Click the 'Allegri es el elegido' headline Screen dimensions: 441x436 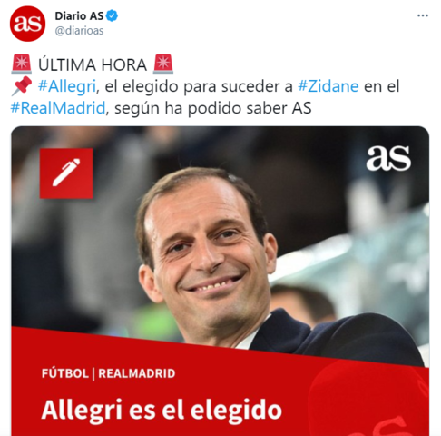[162, 410]
